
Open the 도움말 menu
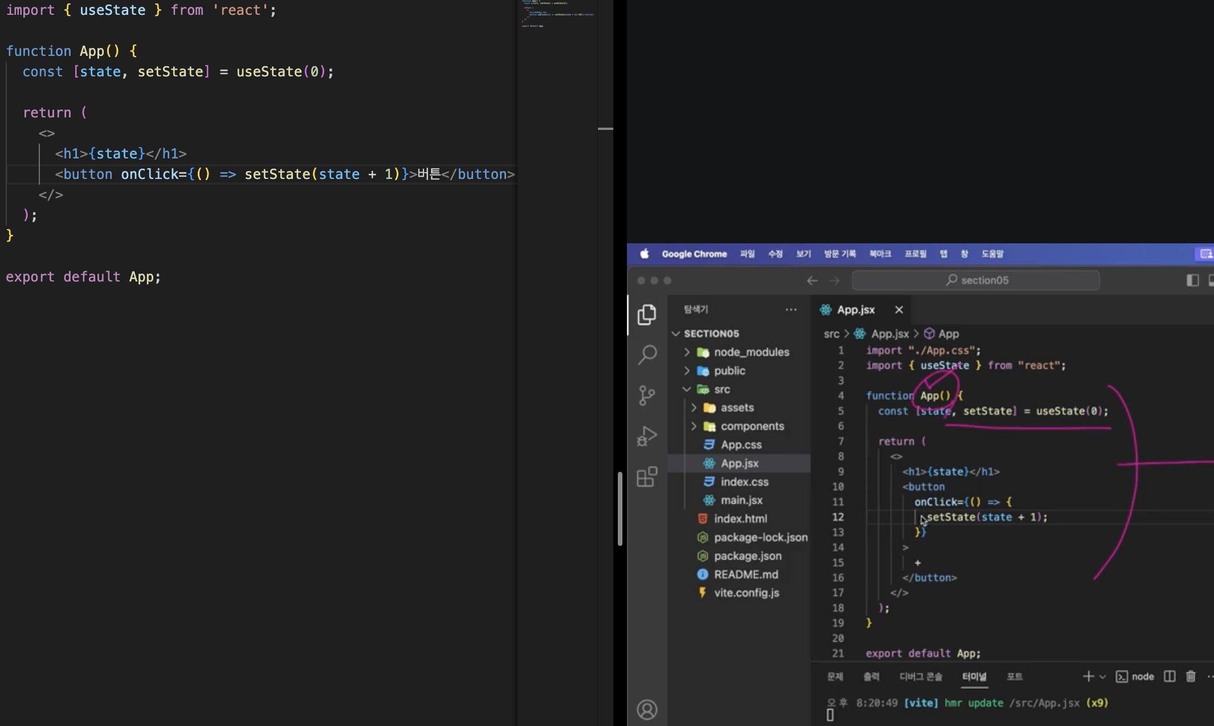(x=992, y=254)
